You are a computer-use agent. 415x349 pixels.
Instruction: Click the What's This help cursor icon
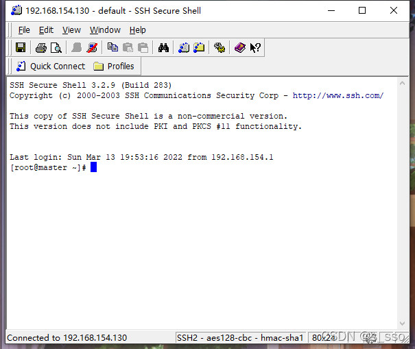pyautogui.click(x=255, y=47)
